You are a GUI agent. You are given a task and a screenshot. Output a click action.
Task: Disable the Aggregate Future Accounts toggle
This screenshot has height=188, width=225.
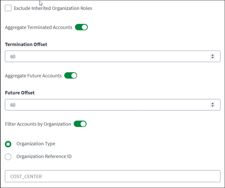(71, 75)
